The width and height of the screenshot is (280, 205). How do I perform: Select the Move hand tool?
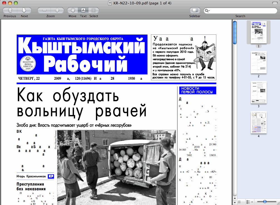tap(73, 10)
